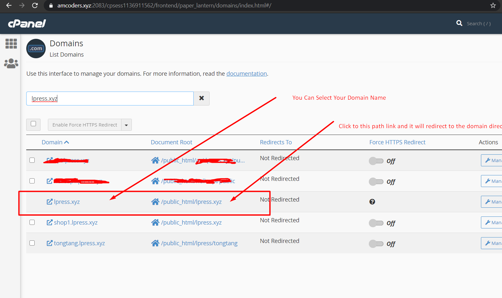
Task: Reload the page using browser refresh icon
Action: 35,6
